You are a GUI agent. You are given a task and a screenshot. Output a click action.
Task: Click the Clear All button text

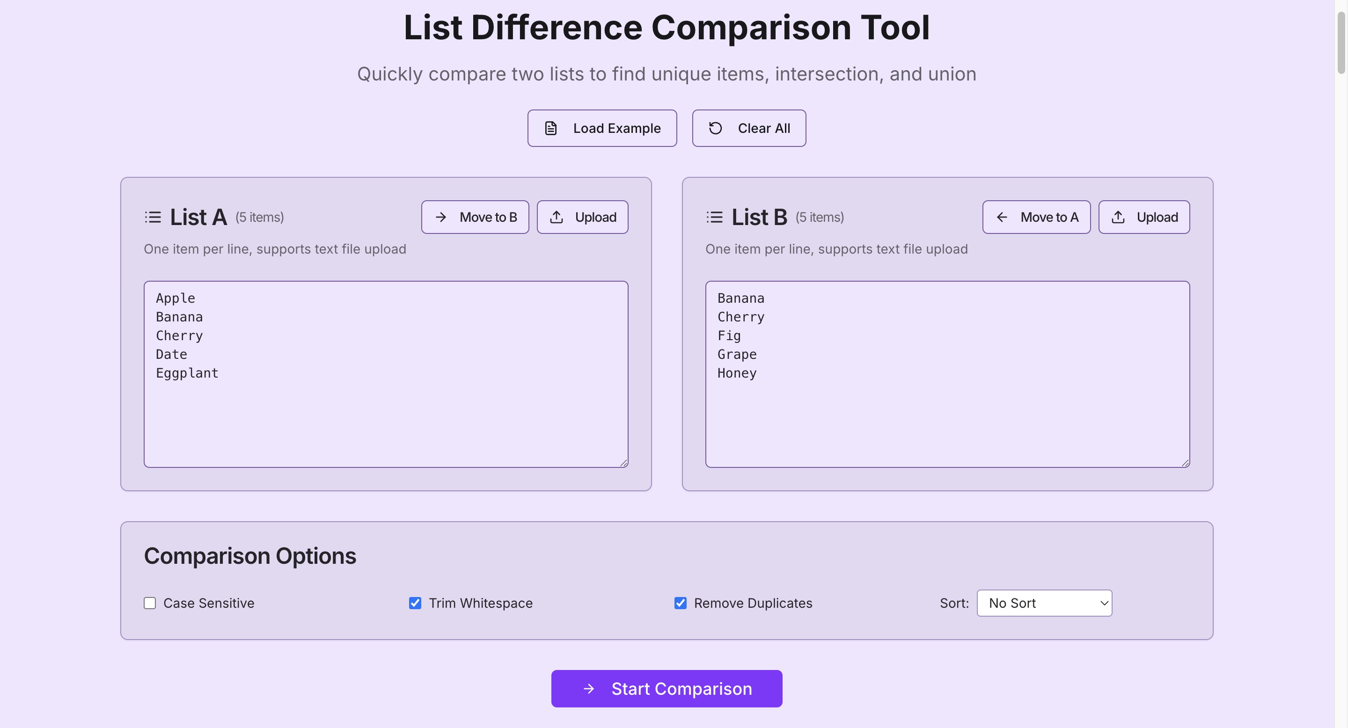tap(763, 128)
